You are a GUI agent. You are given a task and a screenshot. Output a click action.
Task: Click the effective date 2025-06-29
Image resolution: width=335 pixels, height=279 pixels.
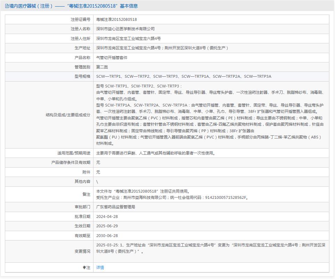click(107, 226)
